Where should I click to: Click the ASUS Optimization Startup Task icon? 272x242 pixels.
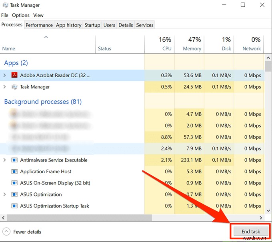[14, 206]
